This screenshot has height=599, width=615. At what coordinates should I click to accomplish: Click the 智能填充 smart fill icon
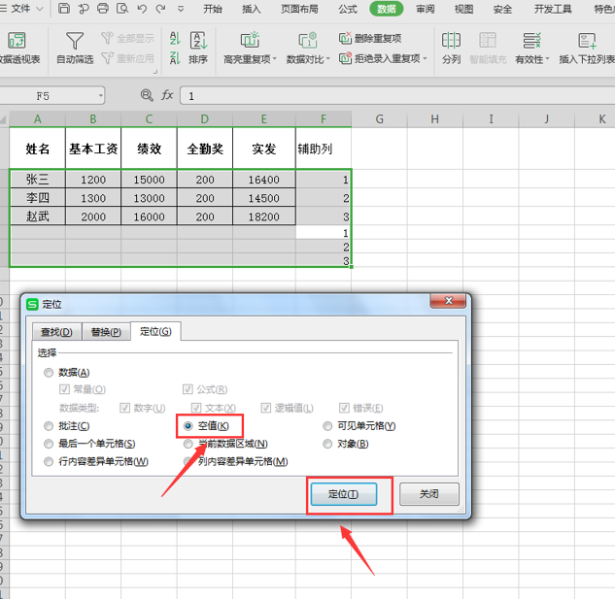[488, 40]
